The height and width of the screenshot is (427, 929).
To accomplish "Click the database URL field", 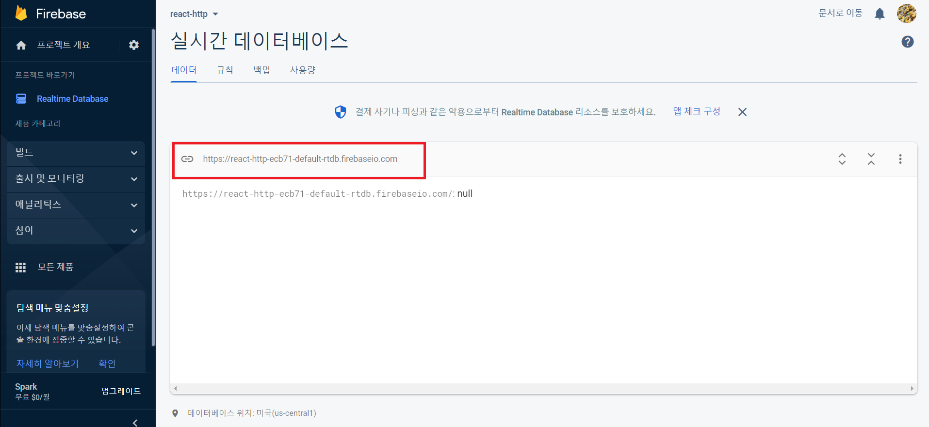I will (300, 159).
